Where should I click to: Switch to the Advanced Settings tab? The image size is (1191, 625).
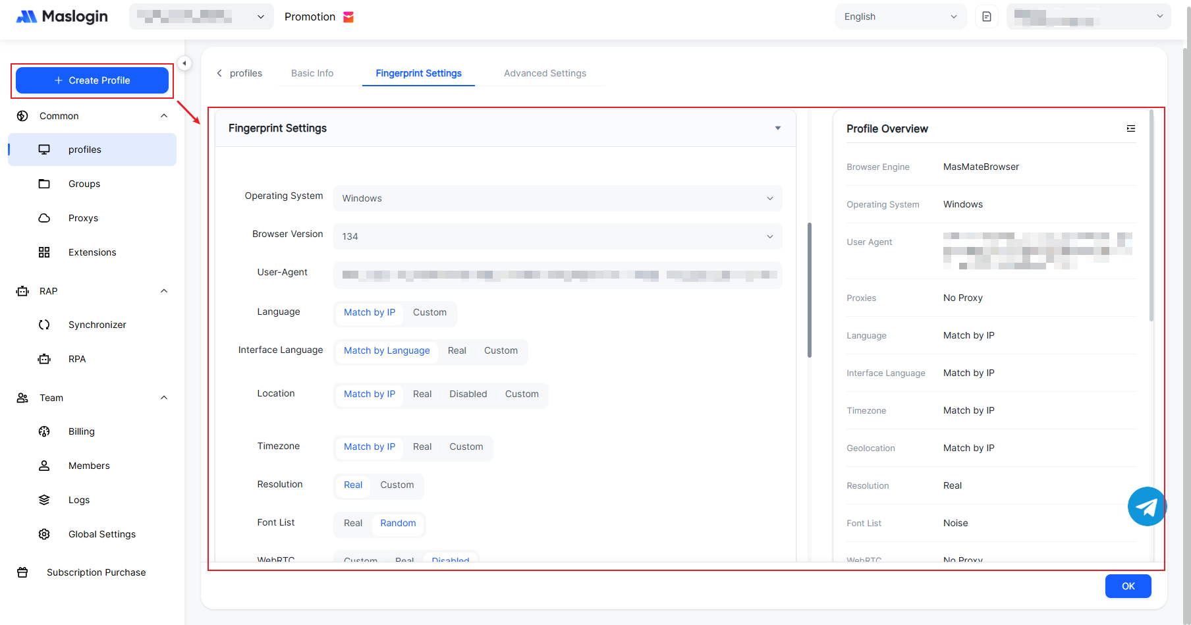click(545, 73)
